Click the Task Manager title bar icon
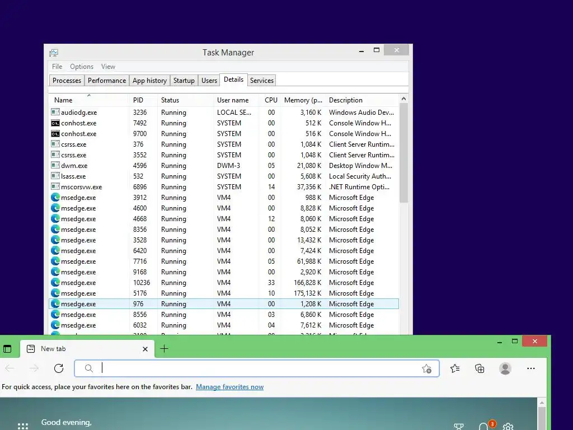573x430 pixels. pos(54,53)
